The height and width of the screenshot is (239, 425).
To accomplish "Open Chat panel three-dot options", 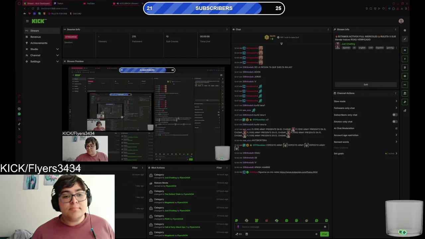I will click(x=329, y=29).
